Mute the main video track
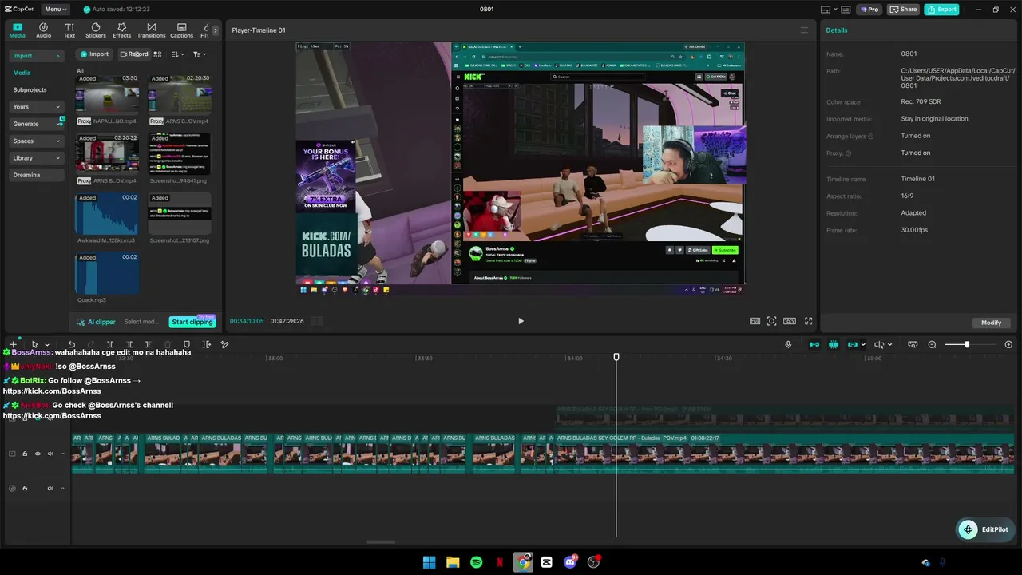This screenshot has height=575, width=1022. coord(50,454)
